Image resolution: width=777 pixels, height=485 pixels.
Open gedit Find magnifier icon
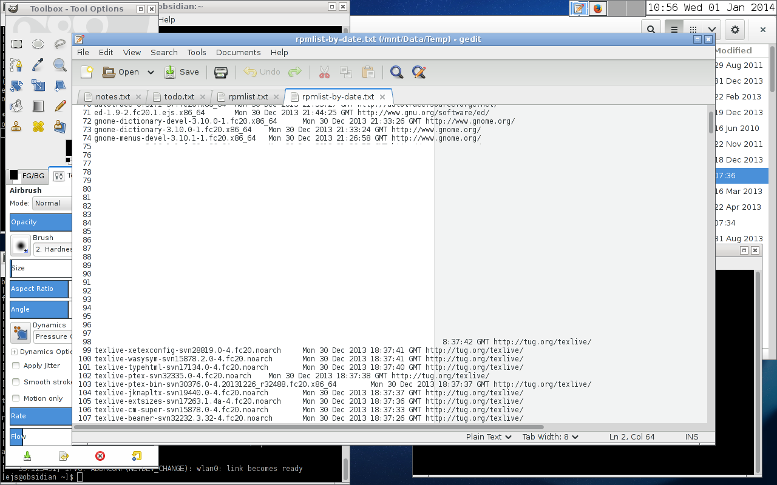pyautogui.click(x=396, y=72)
